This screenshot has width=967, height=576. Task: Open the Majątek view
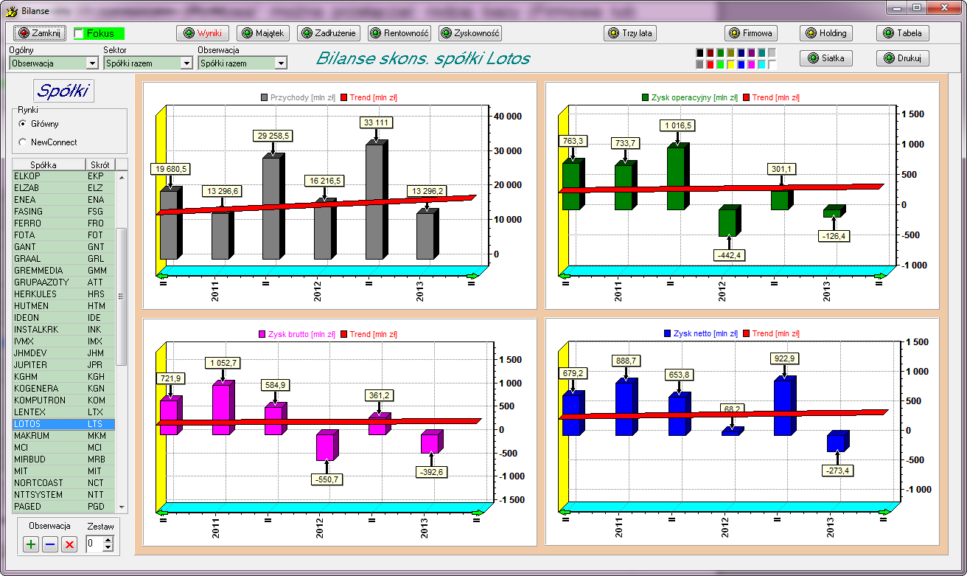coord(263,33)
